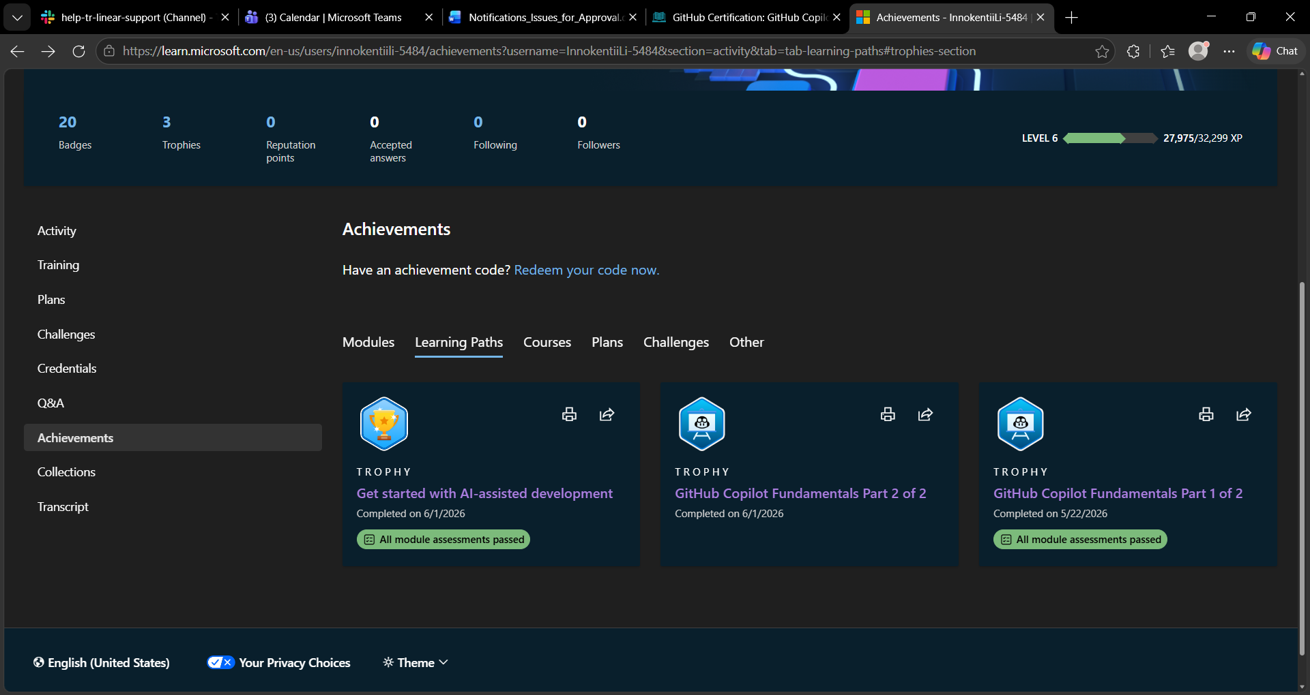This screenshot has height=695, width=1310.
Task: Click the Level 6 XP progress bar
Action: click(x=1109, y=138)
